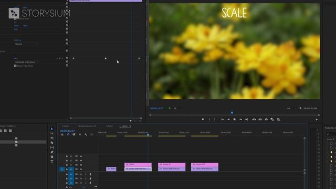Step back one frame in the Program monitor
Image resolution: width=336 pixels, height=189 pixels.
click(x=229, y=119)
